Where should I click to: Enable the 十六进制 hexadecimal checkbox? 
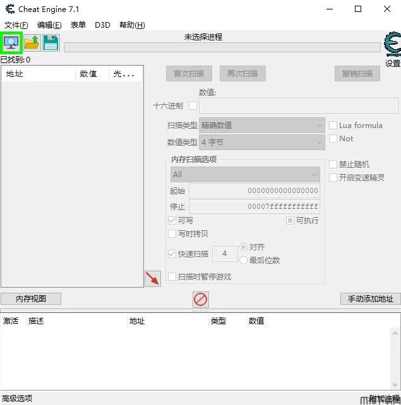[193, 105]
